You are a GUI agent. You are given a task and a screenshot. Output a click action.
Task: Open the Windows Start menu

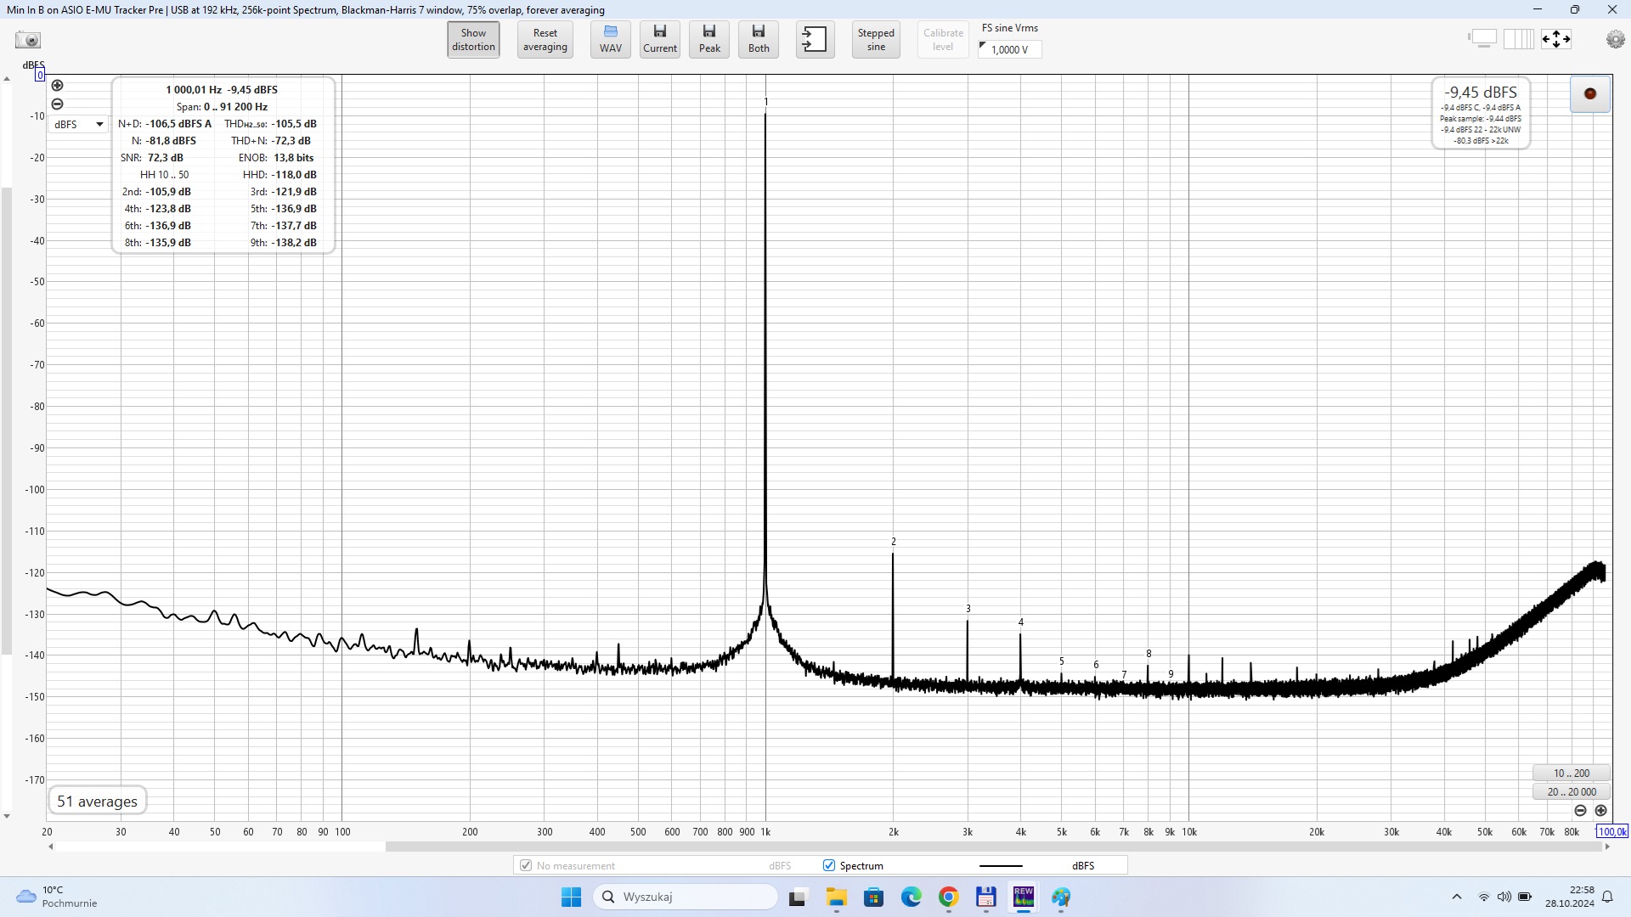pos(571,897)
